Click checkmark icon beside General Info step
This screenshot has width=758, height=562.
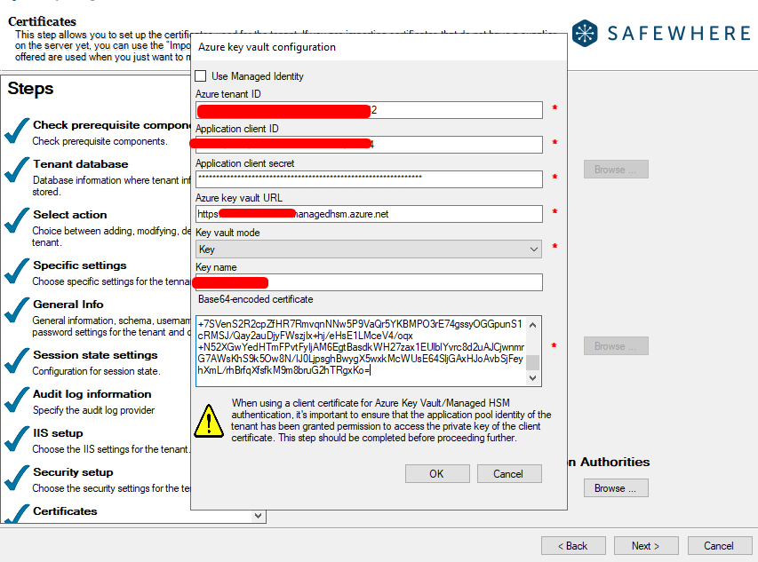pos(17,310)
